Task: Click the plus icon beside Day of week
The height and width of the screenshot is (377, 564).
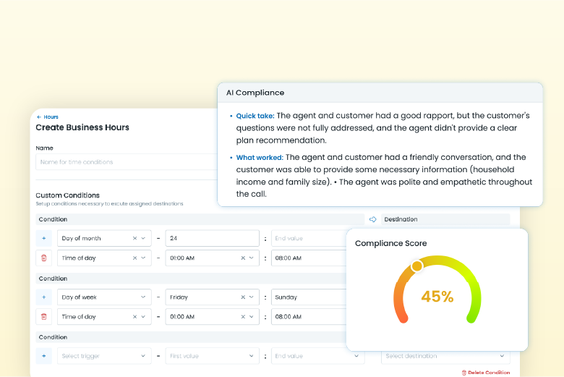Action: [44, 297]
